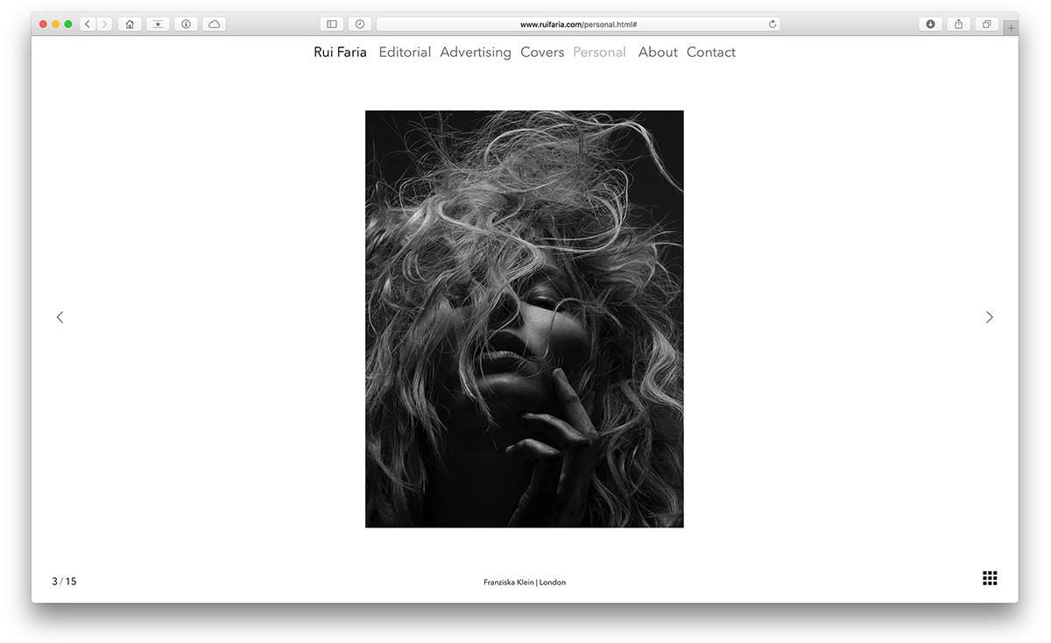Open Top Sites star toolbar icon
This screenshot has height=643, width=1051.
click(x=158, y=25)
